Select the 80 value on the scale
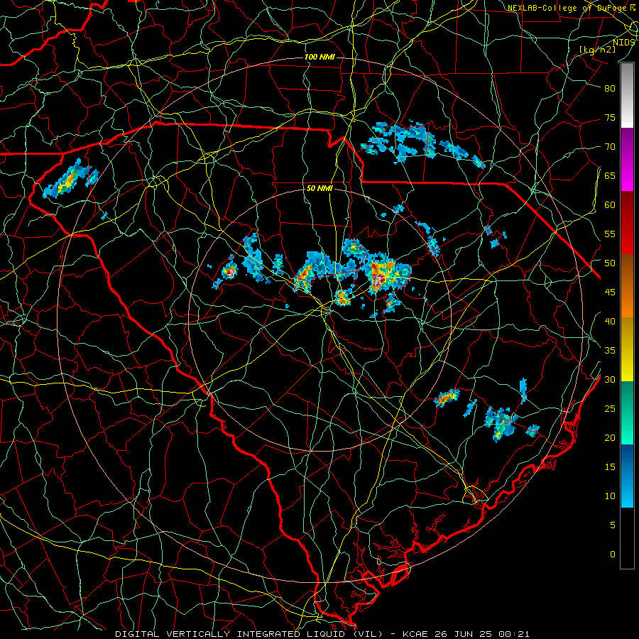Image resolution: width=639 pixels, height=639 pixels. [610, 89]
